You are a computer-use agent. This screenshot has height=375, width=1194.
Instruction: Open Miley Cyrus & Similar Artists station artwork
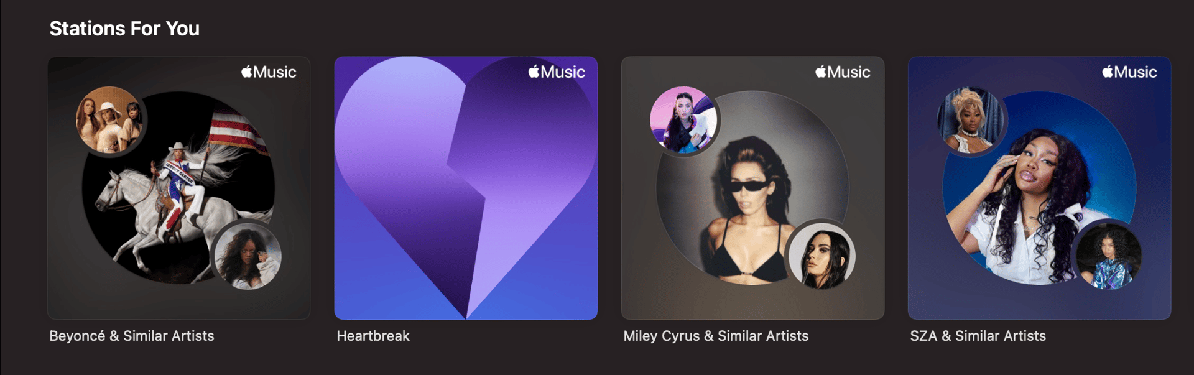752,188
